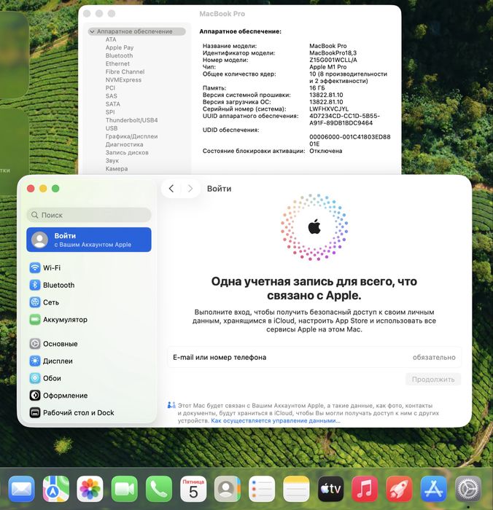Open Обои wallpaper settings
The width and height of the screenshot is (493, 510).
(88, 378)
